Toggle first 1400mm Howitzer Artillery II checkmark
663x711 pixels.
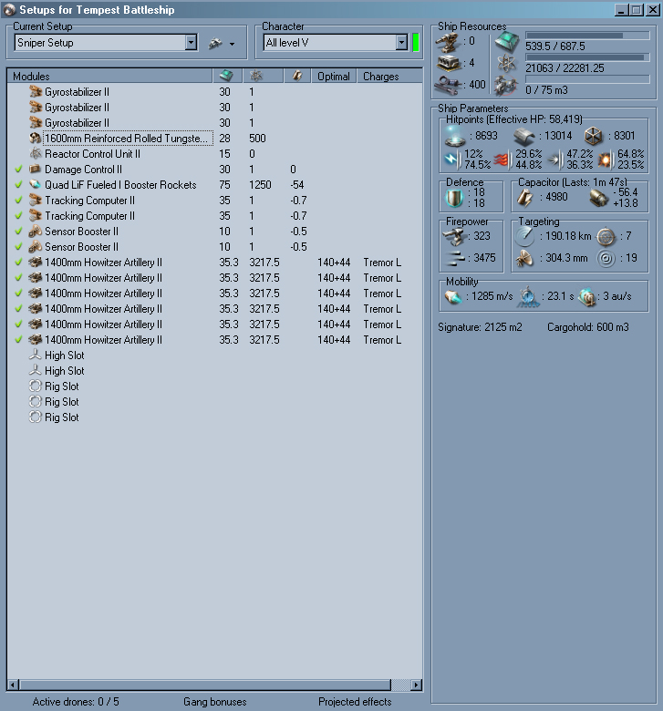pyautogui.click(x=18, y=263)
